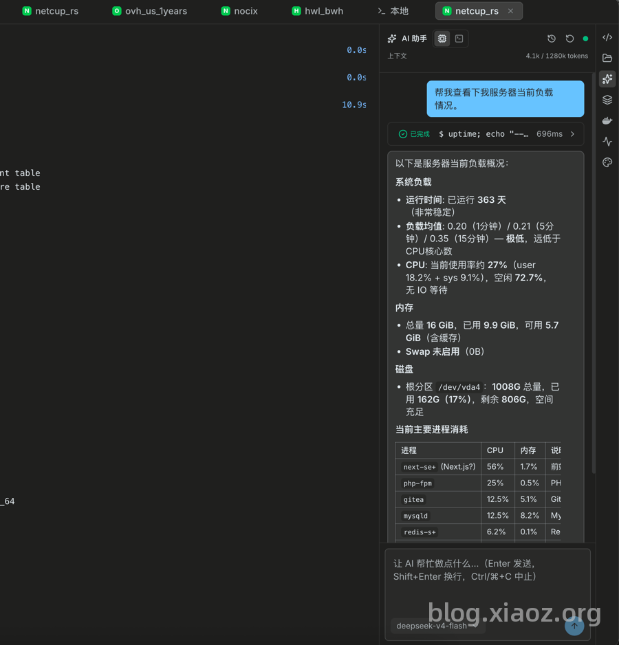Open the nocix tab
Screen dimensions: 619x645
[x=239, y=11]
